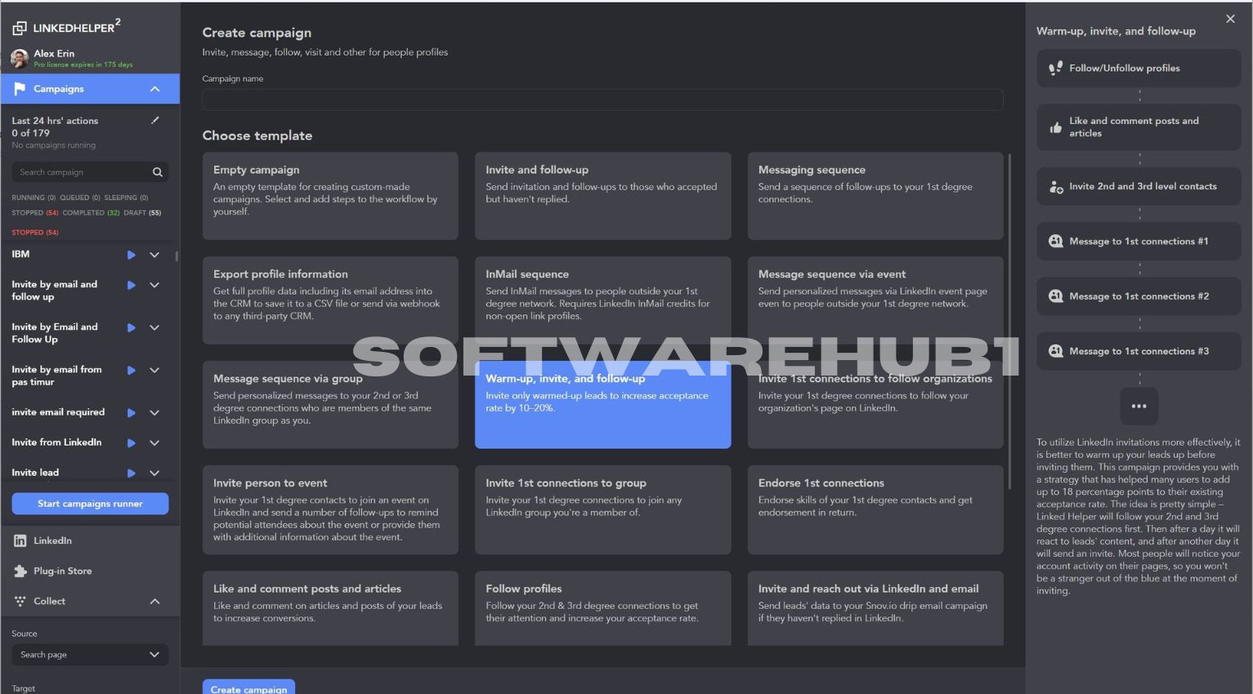Open the Plug-in Store
The height and width of the screenshot is (694, 1253).
click(90, 571)
